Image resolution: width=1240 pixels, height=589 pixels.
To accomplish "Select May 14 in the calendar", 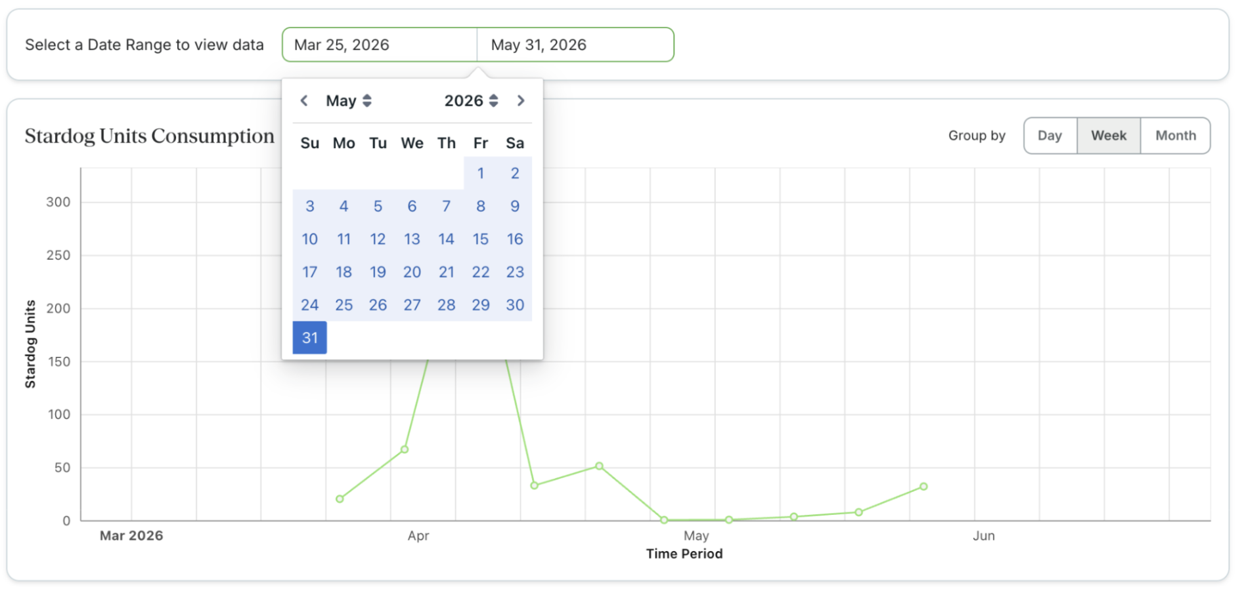I will 447,239.
